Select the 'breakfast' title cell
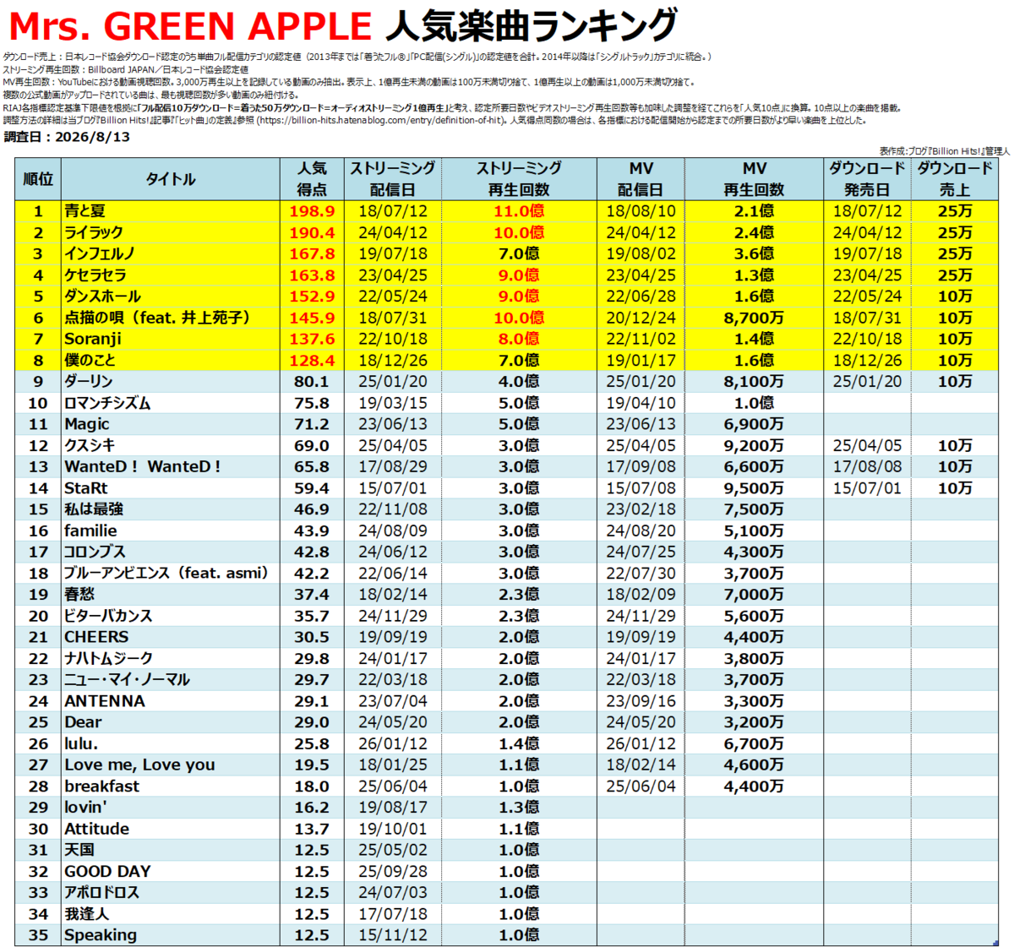This screenshot has height=947, width=1014. (170, 786)
